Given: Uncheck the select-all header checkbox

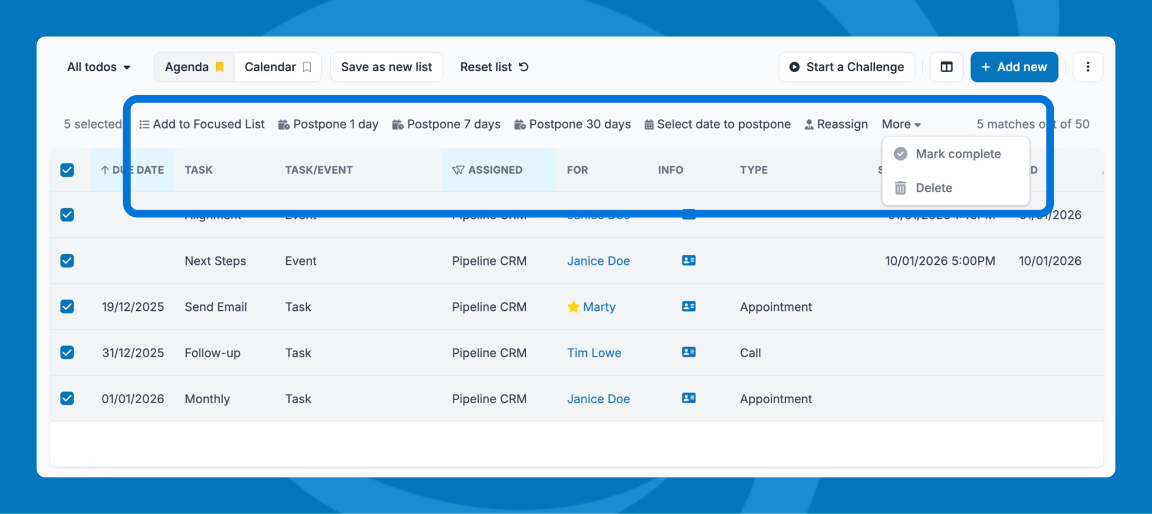Looking at the screenshot, I should point(67,170).
